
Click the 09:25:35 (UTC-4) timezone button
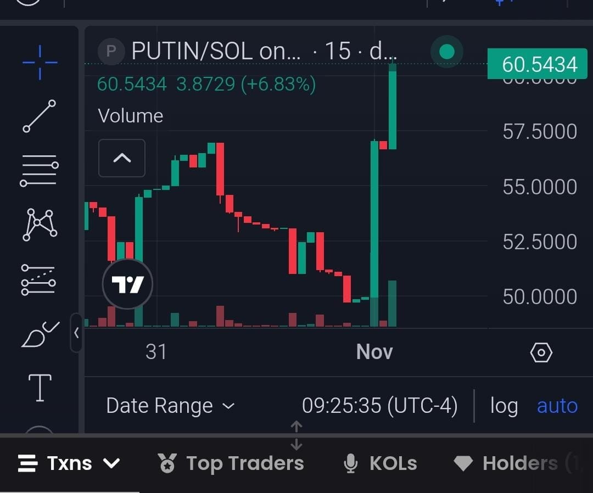point(380,406)
